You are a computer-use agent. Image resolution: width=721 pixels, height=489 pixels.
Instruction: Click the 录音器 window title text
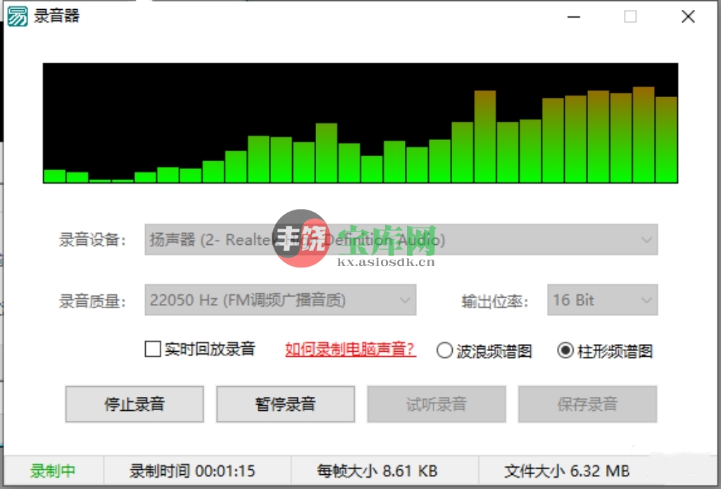[56, 16]
